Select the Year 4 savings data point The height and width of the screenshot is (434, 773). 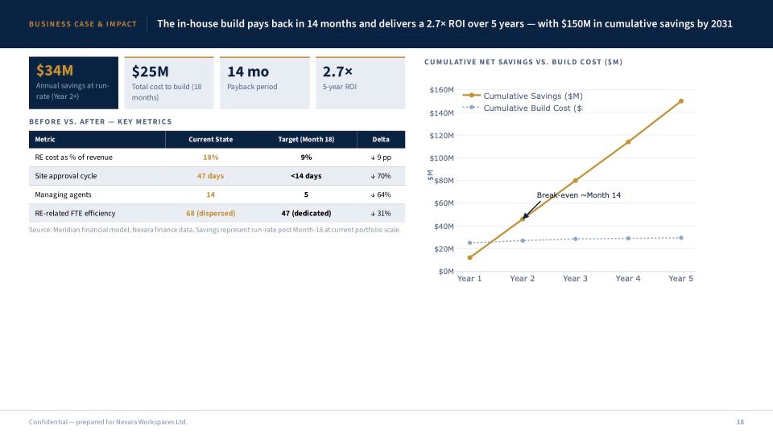(x=628, y=141)
